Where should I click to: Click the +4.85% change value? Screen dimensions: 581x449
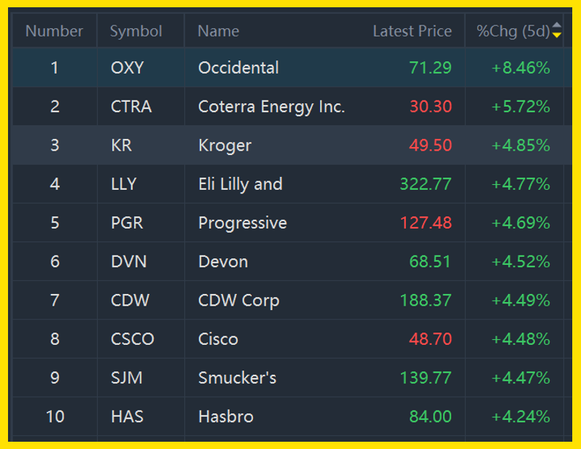(x=520, y=146)
